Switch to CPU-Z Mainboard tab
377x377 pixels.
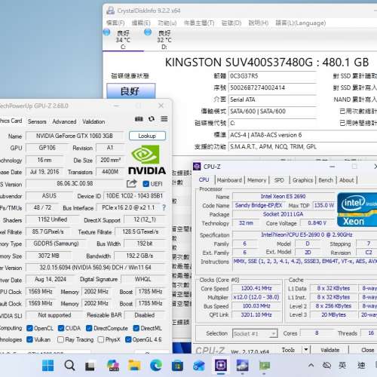(229, 180)
